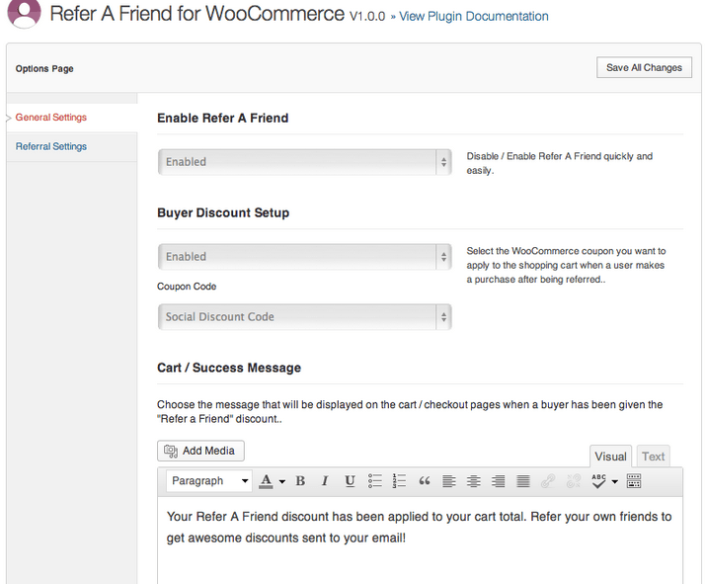Show the kitchen sink toolbar toggle
This screenshot has height=584, width=706.
634,481
